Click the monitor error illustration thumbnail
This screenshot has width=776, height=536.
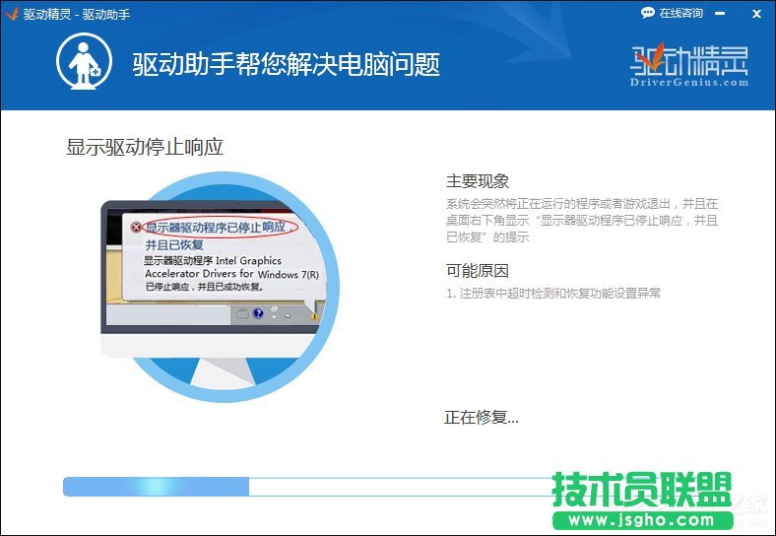[221, 287]
